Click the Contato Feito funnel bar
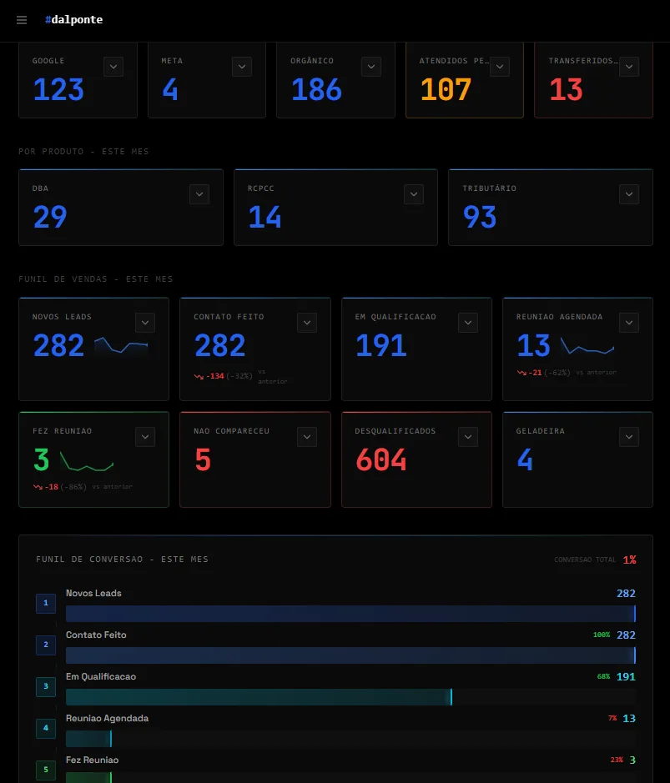Image resolution: width=670 pixels, height=783 pixels. (x=350, y=655)
